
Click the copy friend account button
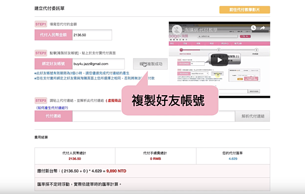tap(150, 64)
